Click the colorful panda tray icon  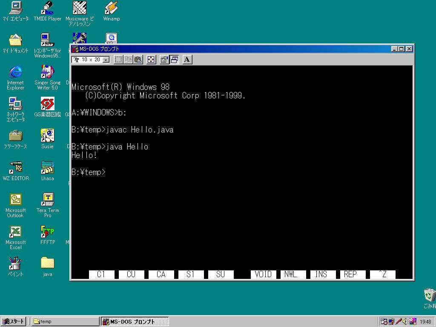pos(413,321)
